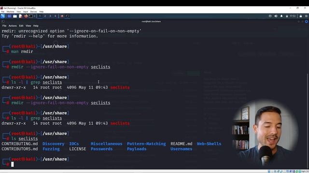Click the terminal cursor on the last prompt

[x=13, y=164]
